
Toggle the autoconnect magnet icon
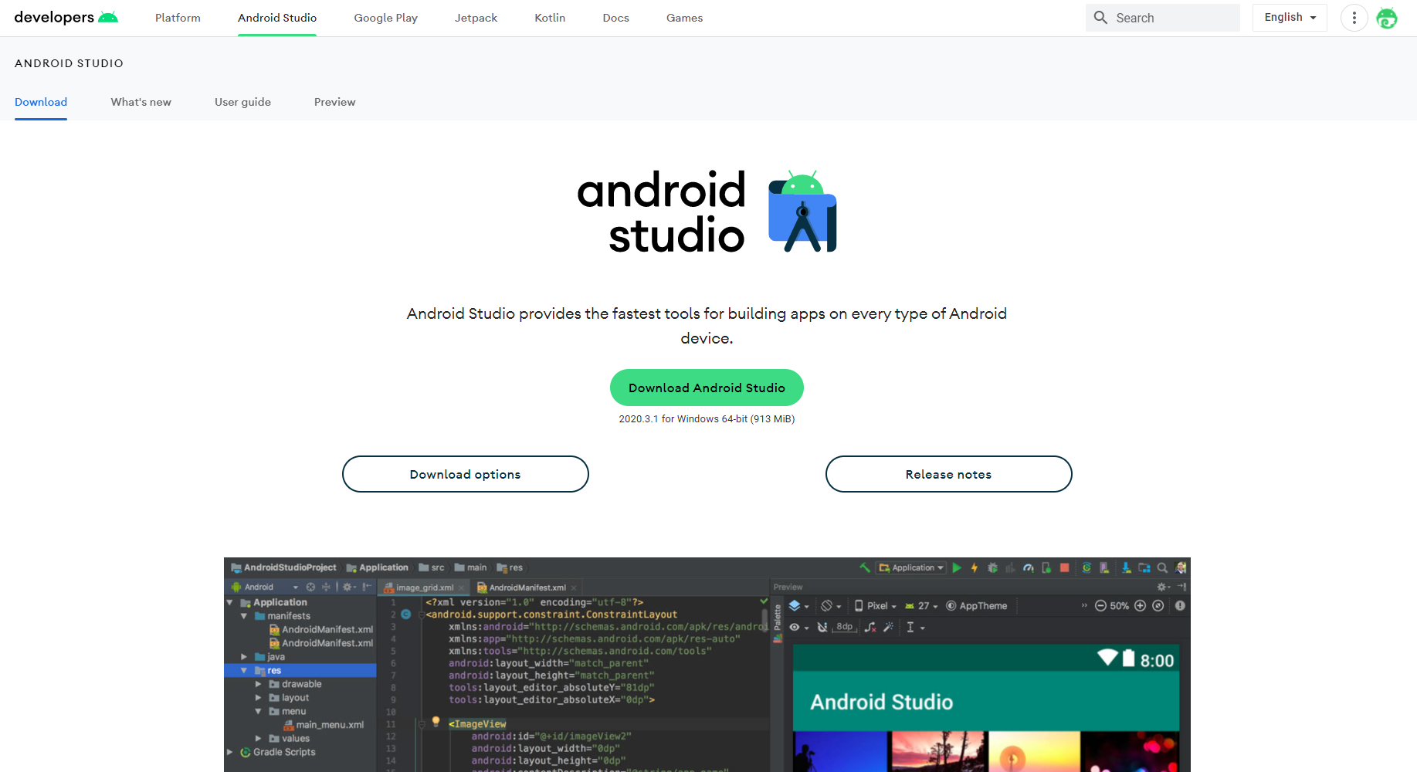822,628
